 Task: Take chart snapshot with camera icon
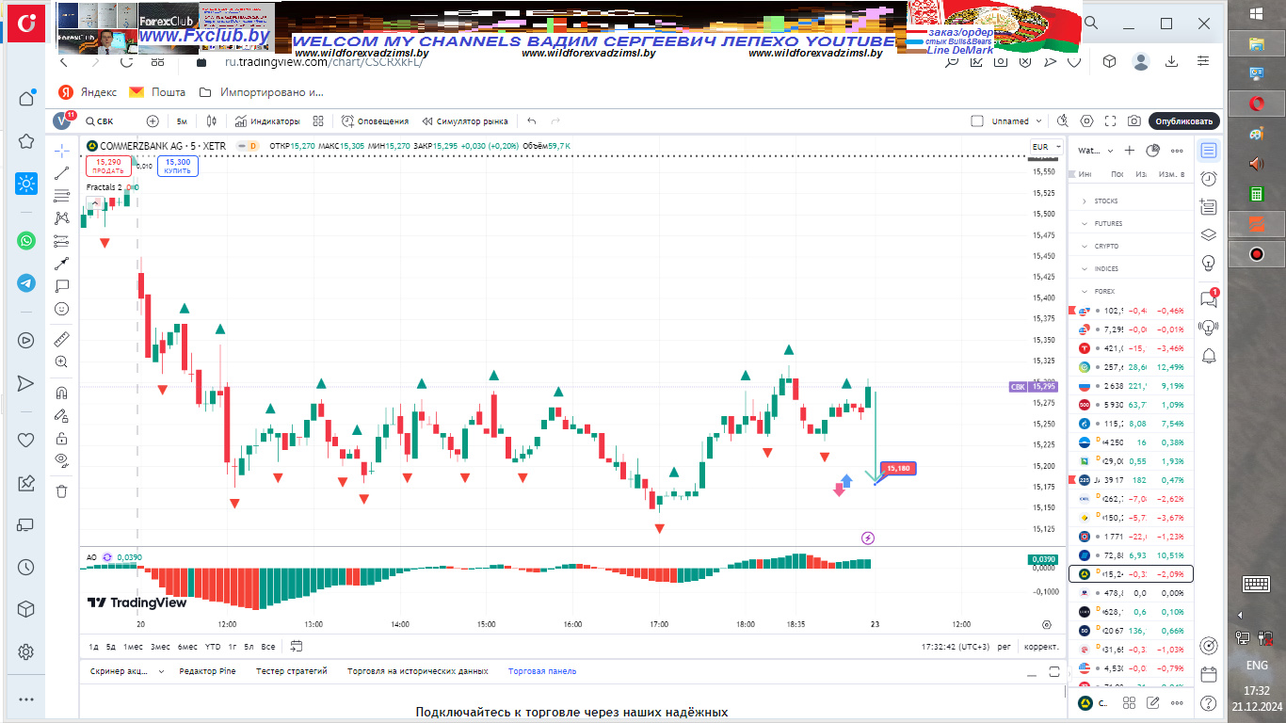coord(1134,120)
